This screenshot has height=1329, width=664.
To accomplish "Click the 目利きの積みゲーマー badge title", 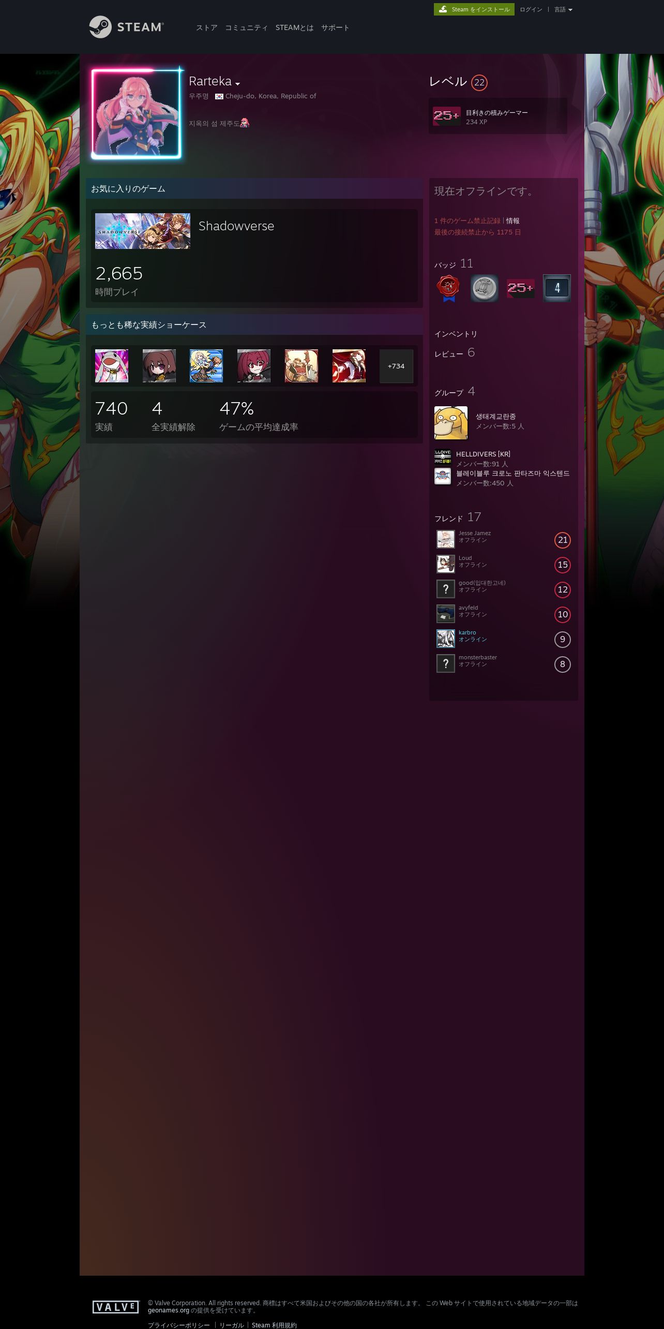I will coord(496,112).
